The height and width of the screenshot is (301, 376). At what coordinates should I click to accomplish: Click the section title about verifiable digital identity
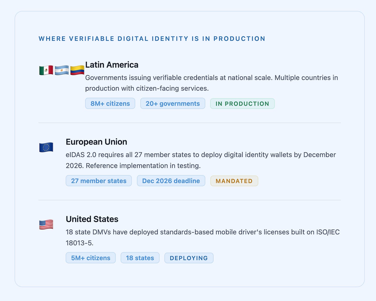pyautogui.click(x=152, y=39)
